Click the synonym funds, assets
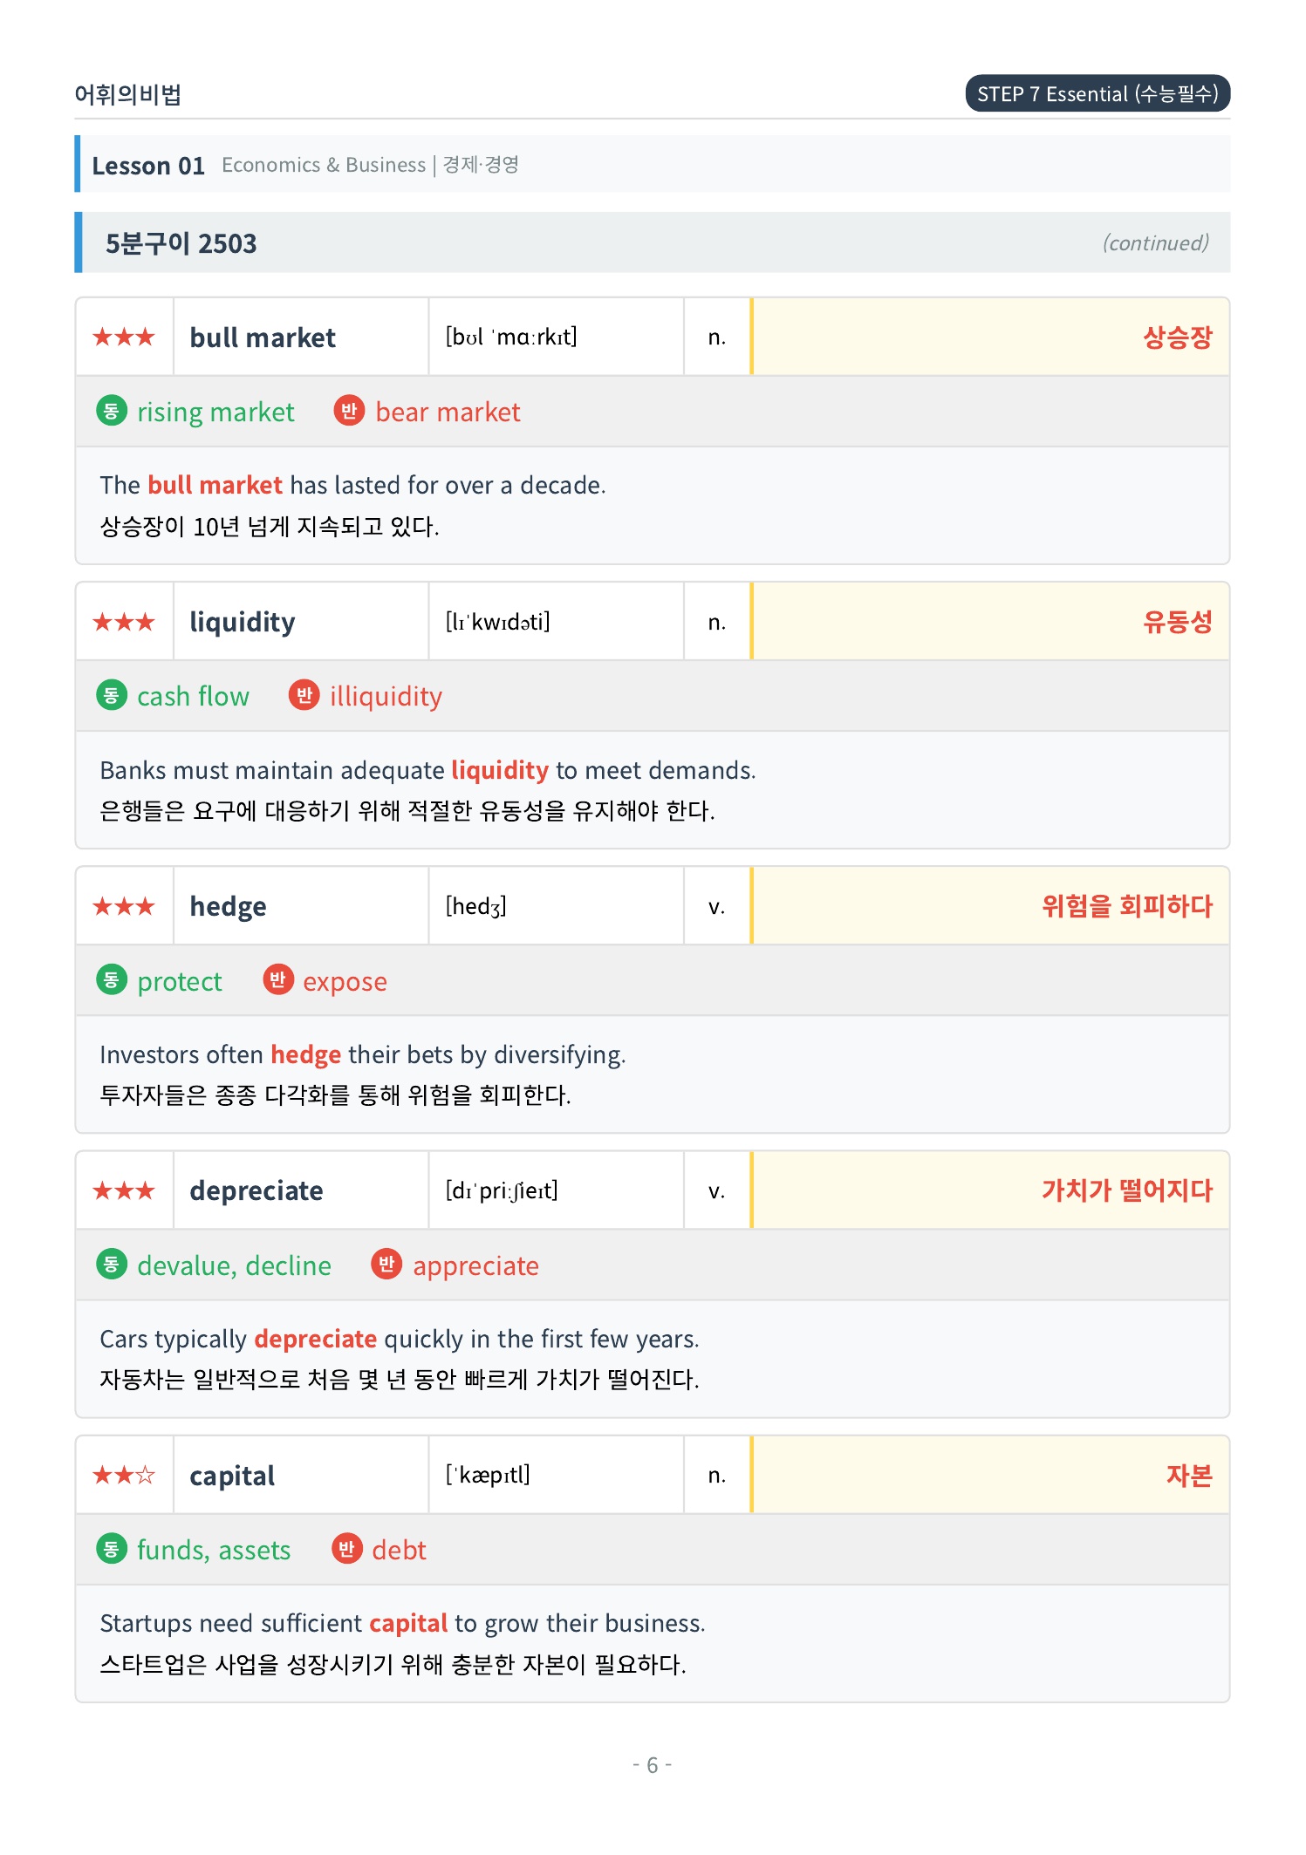 (214, 1550)
